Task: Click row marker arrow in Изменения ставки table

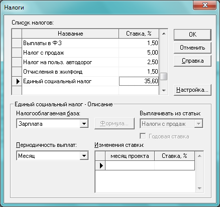Action: (x=100, y=165)
